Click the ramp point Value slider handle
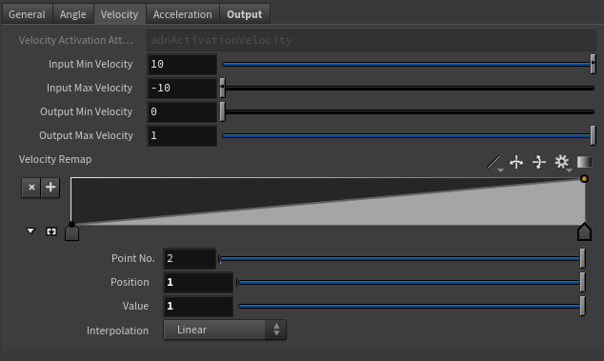 pyautogui.click(x=582, y=307)
